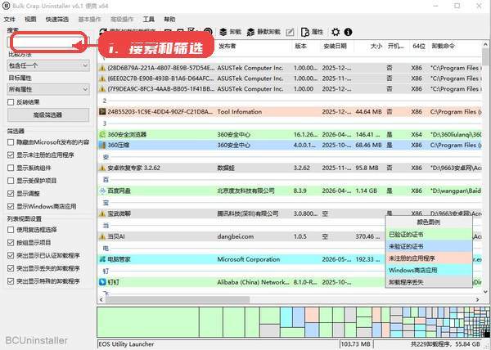
Task: Open the 包含任一个 comparison dropdown
Action: pos(48,65)
